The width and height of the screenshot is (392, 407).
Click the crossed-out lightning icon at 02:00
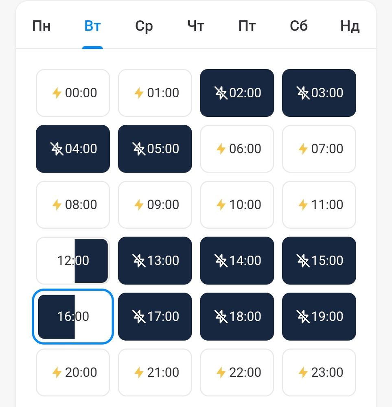[x=221, y=93]
